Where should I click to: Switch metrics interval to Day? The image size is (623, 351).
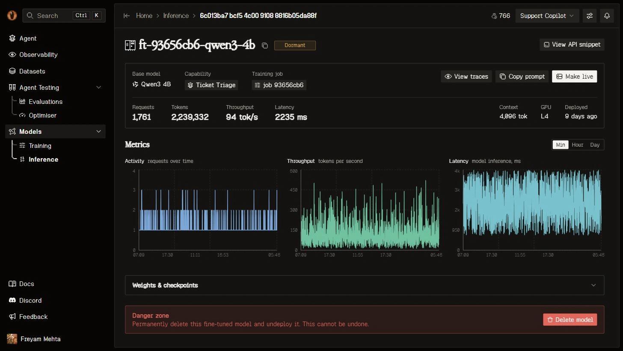pyautogui.click(x=595, y=145)
